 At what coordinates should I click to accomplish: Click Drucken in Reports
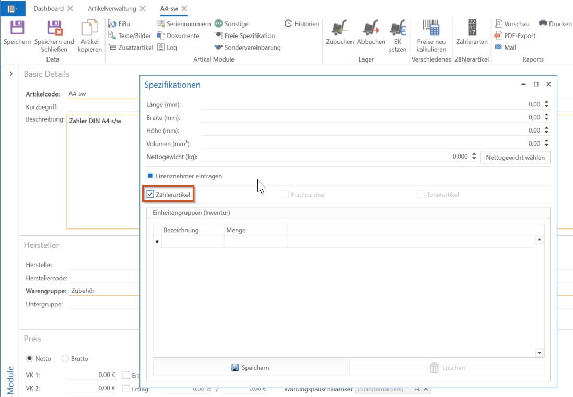[x=555, y=23]
